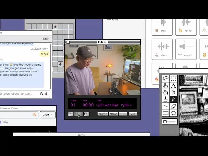The width and height of the screenshot is (208, 156).
Task: Pick the Paint Bucket tool
Action: [165, 92]
